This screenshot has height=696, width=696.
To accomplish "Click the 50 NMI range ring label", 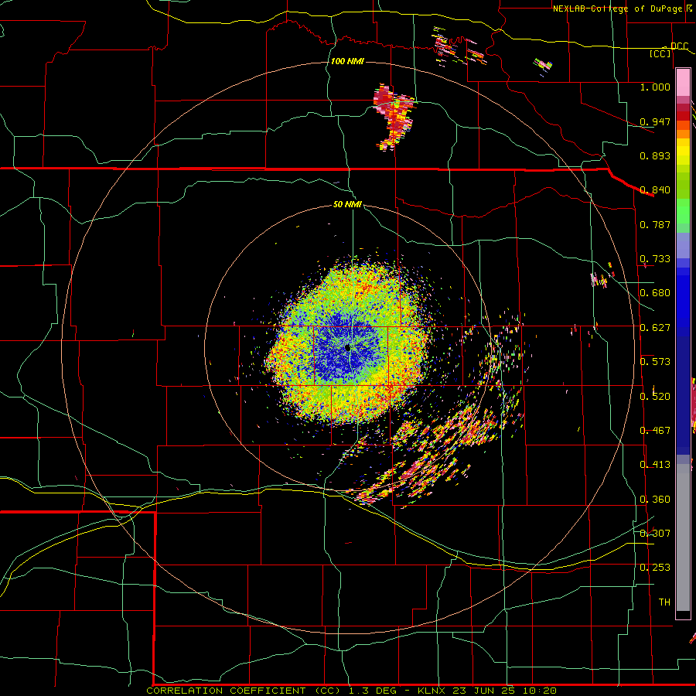I will (x=347, y=204).
